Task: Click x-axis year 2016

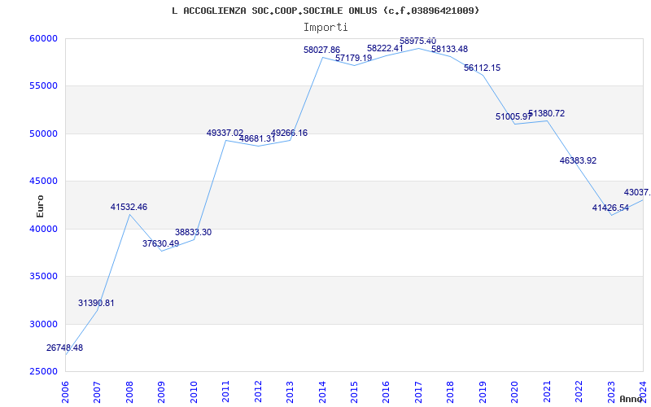Action: pos(387,392)
